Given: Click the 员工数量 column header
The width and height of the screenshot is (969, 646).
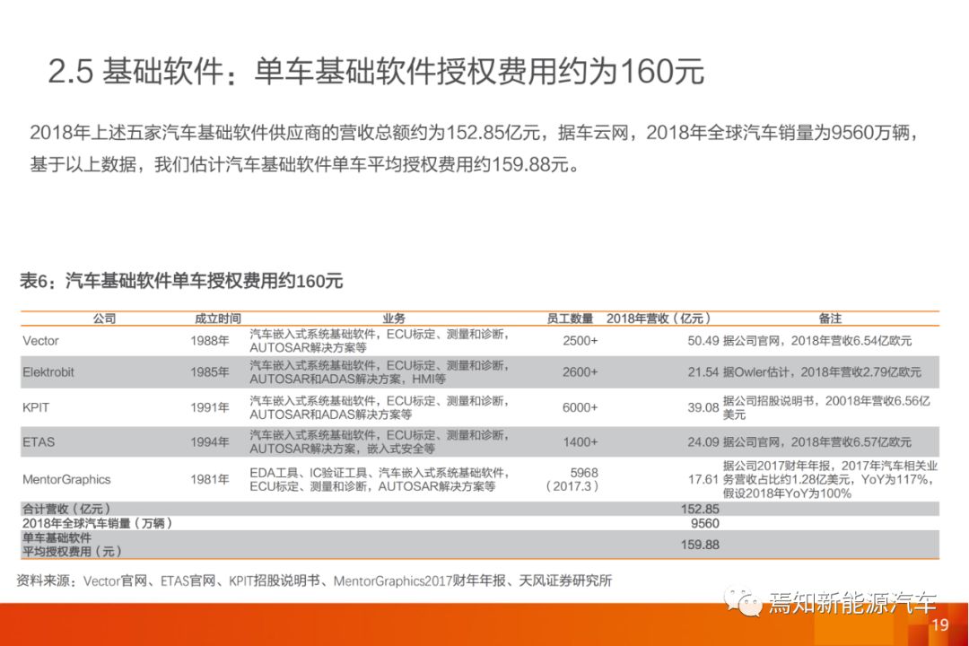Looking at the screenshot, I should click(570, 319).
